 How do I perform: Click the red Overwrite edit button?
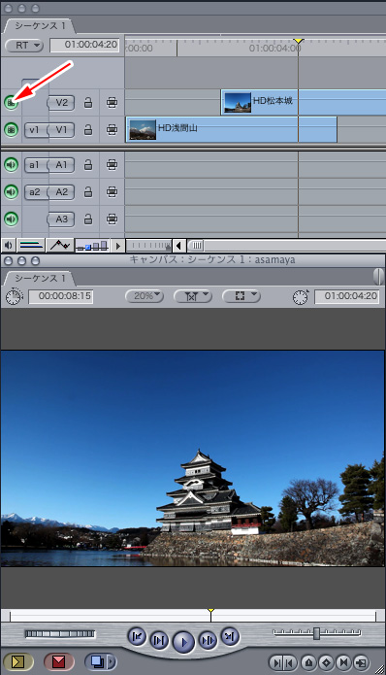point(58,661)
